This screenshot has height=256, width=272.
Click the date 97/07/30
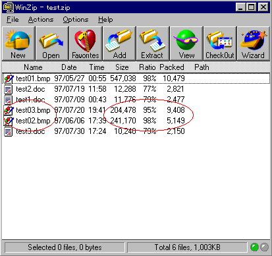[69, 131]
